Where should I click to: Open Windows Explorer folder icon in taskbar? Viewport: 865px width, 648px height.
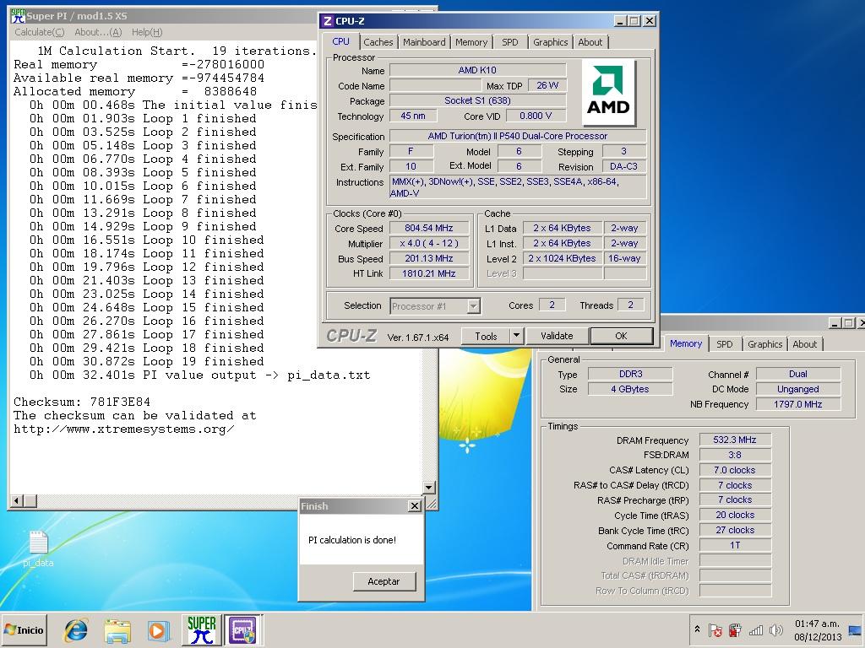[117, 631]
